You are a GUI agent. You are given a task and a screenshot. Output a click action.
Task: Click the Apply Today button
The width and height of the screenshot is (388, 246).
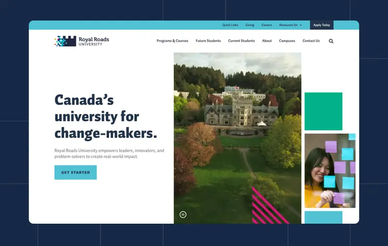click(322, 25)
